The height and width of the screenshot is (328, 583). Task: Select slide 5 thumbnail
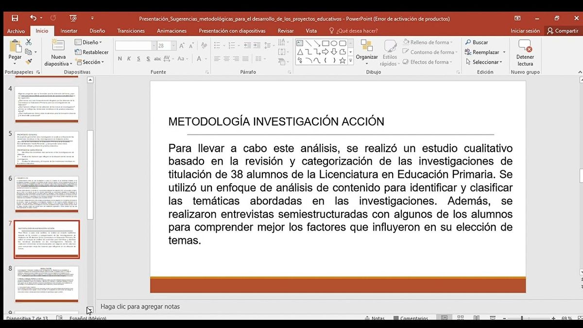(47, 149)
